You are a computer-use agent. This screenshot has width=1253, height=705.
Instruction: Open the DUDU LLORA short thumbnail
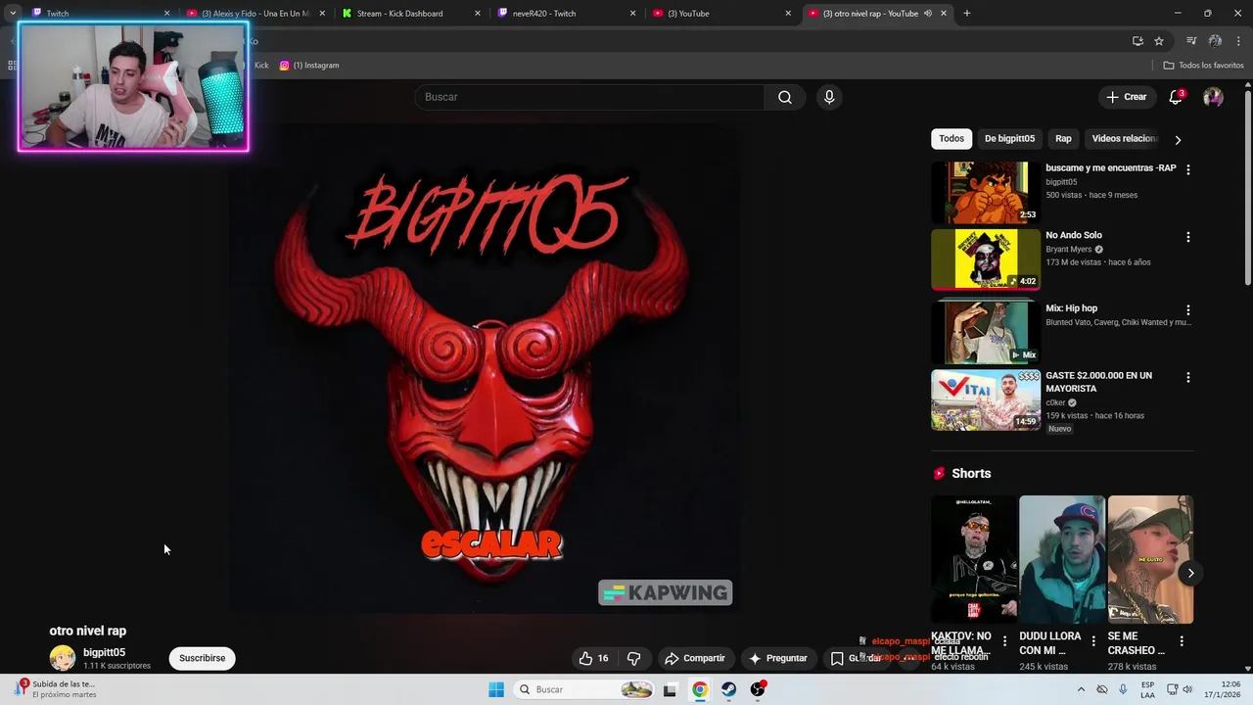tap(1062, 559)
